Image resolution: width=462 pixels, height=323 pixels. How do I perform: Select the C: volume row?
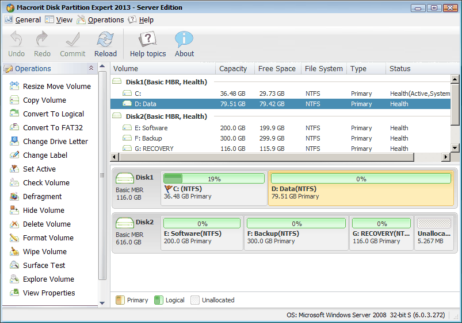click(281, 94)
